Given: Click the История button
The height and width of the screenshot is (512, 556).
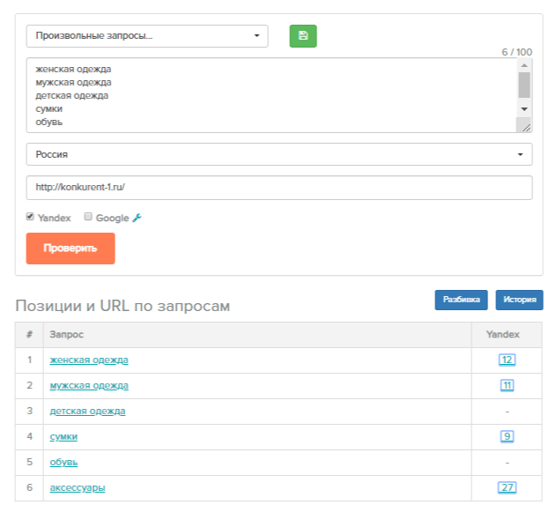Looking at the screenshot, I should tap(520, 300).
